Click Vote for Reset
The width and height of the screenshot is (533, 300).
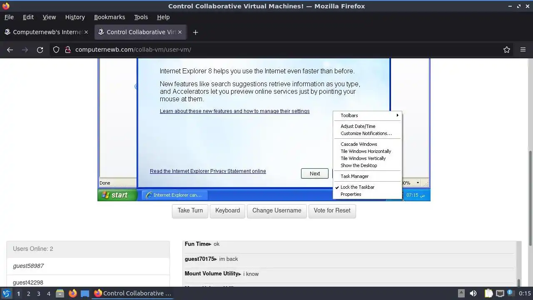click(x=332, y=210)
